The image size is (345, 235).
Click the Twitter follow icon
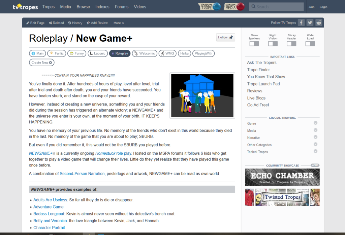click(x=310, y=23)
